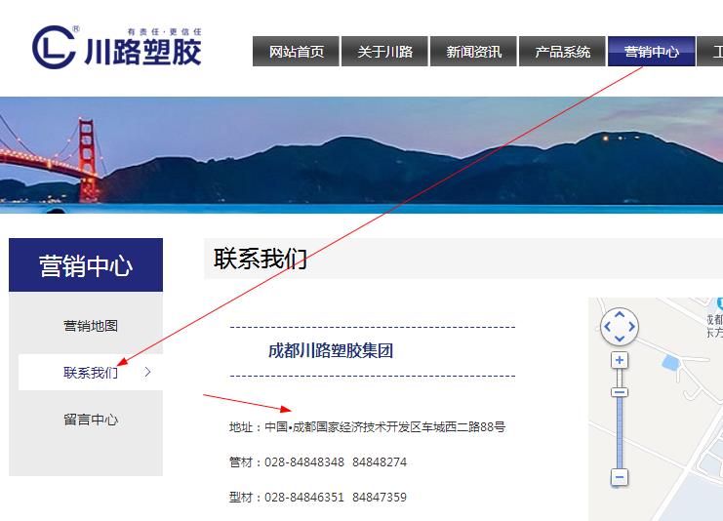
Task: Zoom out the map with bottom minus button
Action: coord(619,477)
